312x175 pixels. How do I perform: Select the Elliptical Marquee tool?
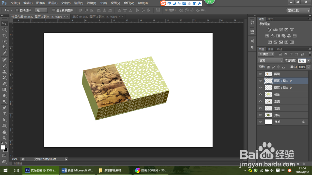click(x=4, y=29)
